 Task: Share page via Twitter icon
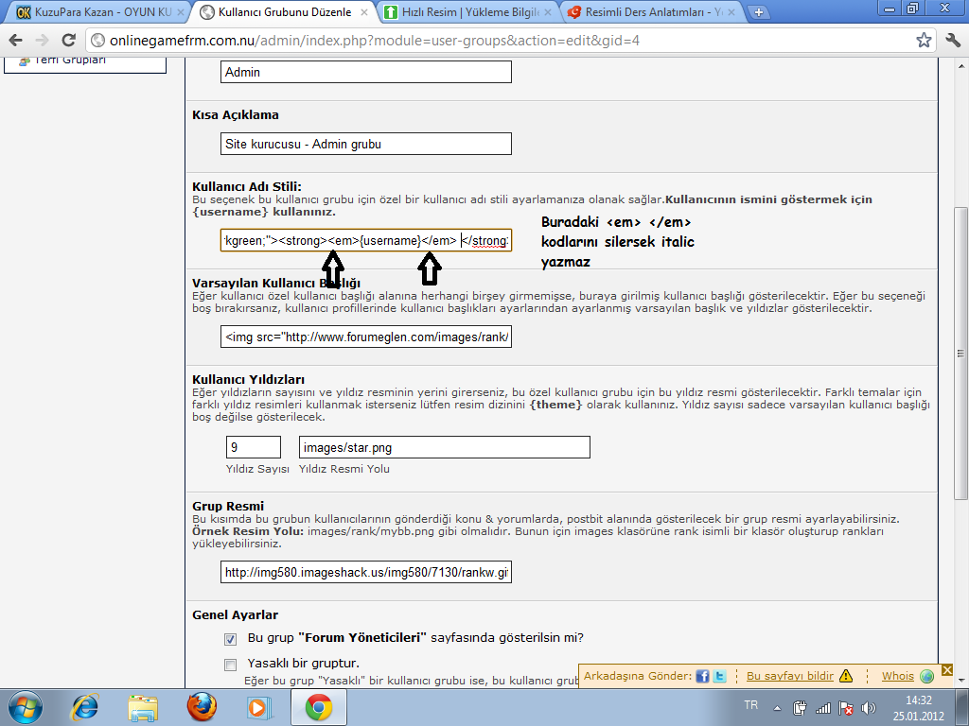719,676
